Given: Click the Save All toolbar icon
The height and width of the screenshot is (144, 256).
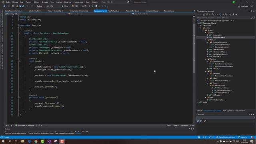Looking at the screenshot, I should point(23,6).
